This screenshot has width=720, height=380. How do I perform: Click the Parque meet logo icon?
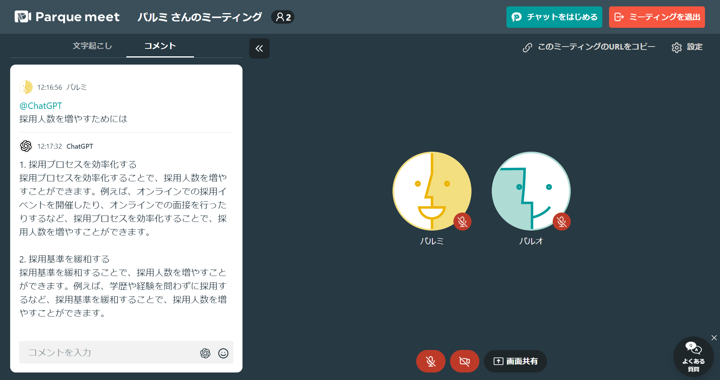[22, 17]
